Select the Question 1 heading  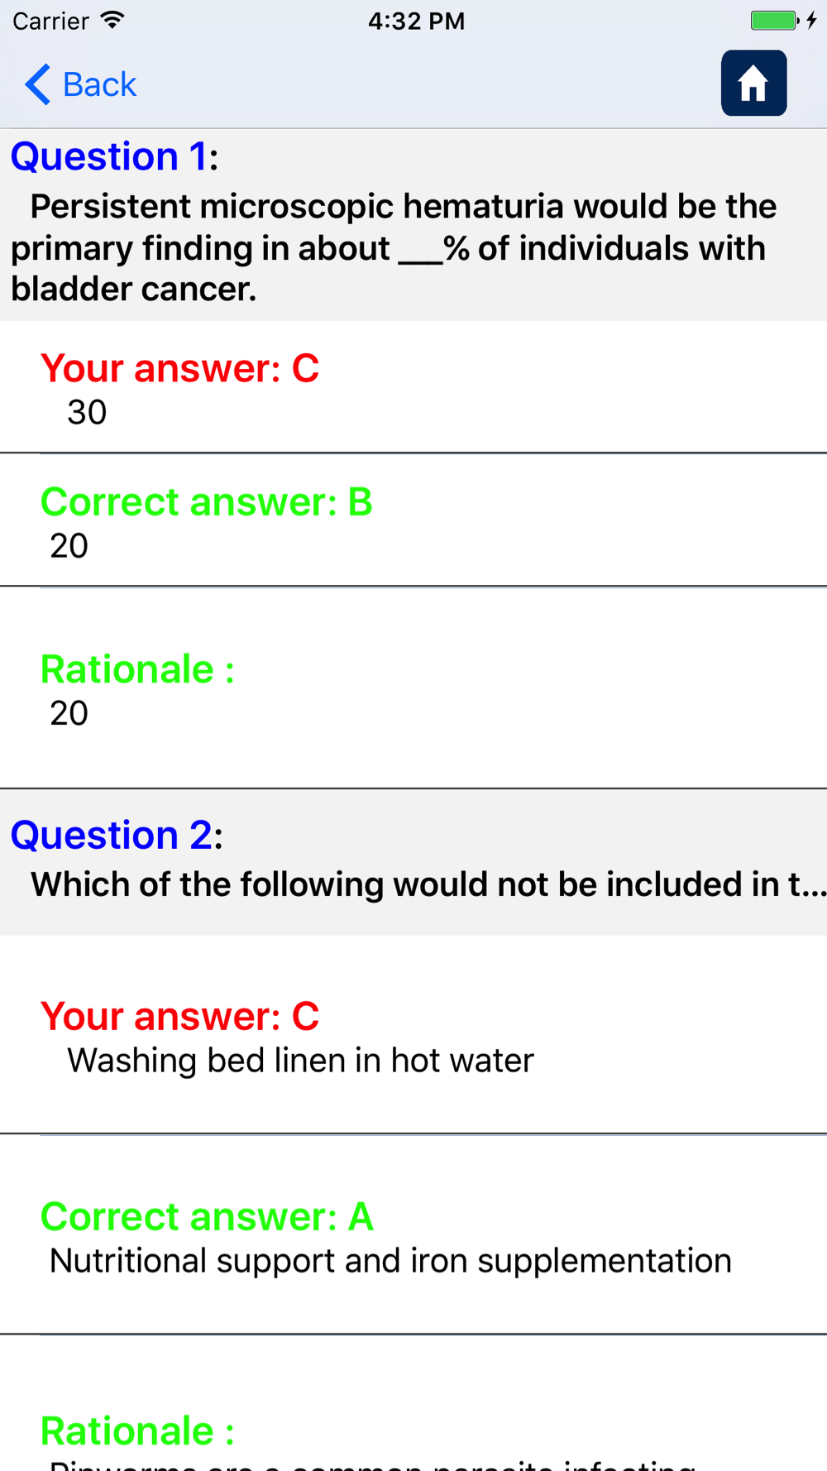[114, 156]
